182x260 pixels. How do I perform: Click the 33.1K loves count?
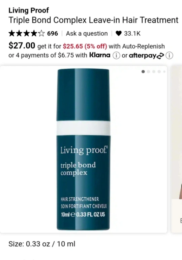(x=132, y=33)
